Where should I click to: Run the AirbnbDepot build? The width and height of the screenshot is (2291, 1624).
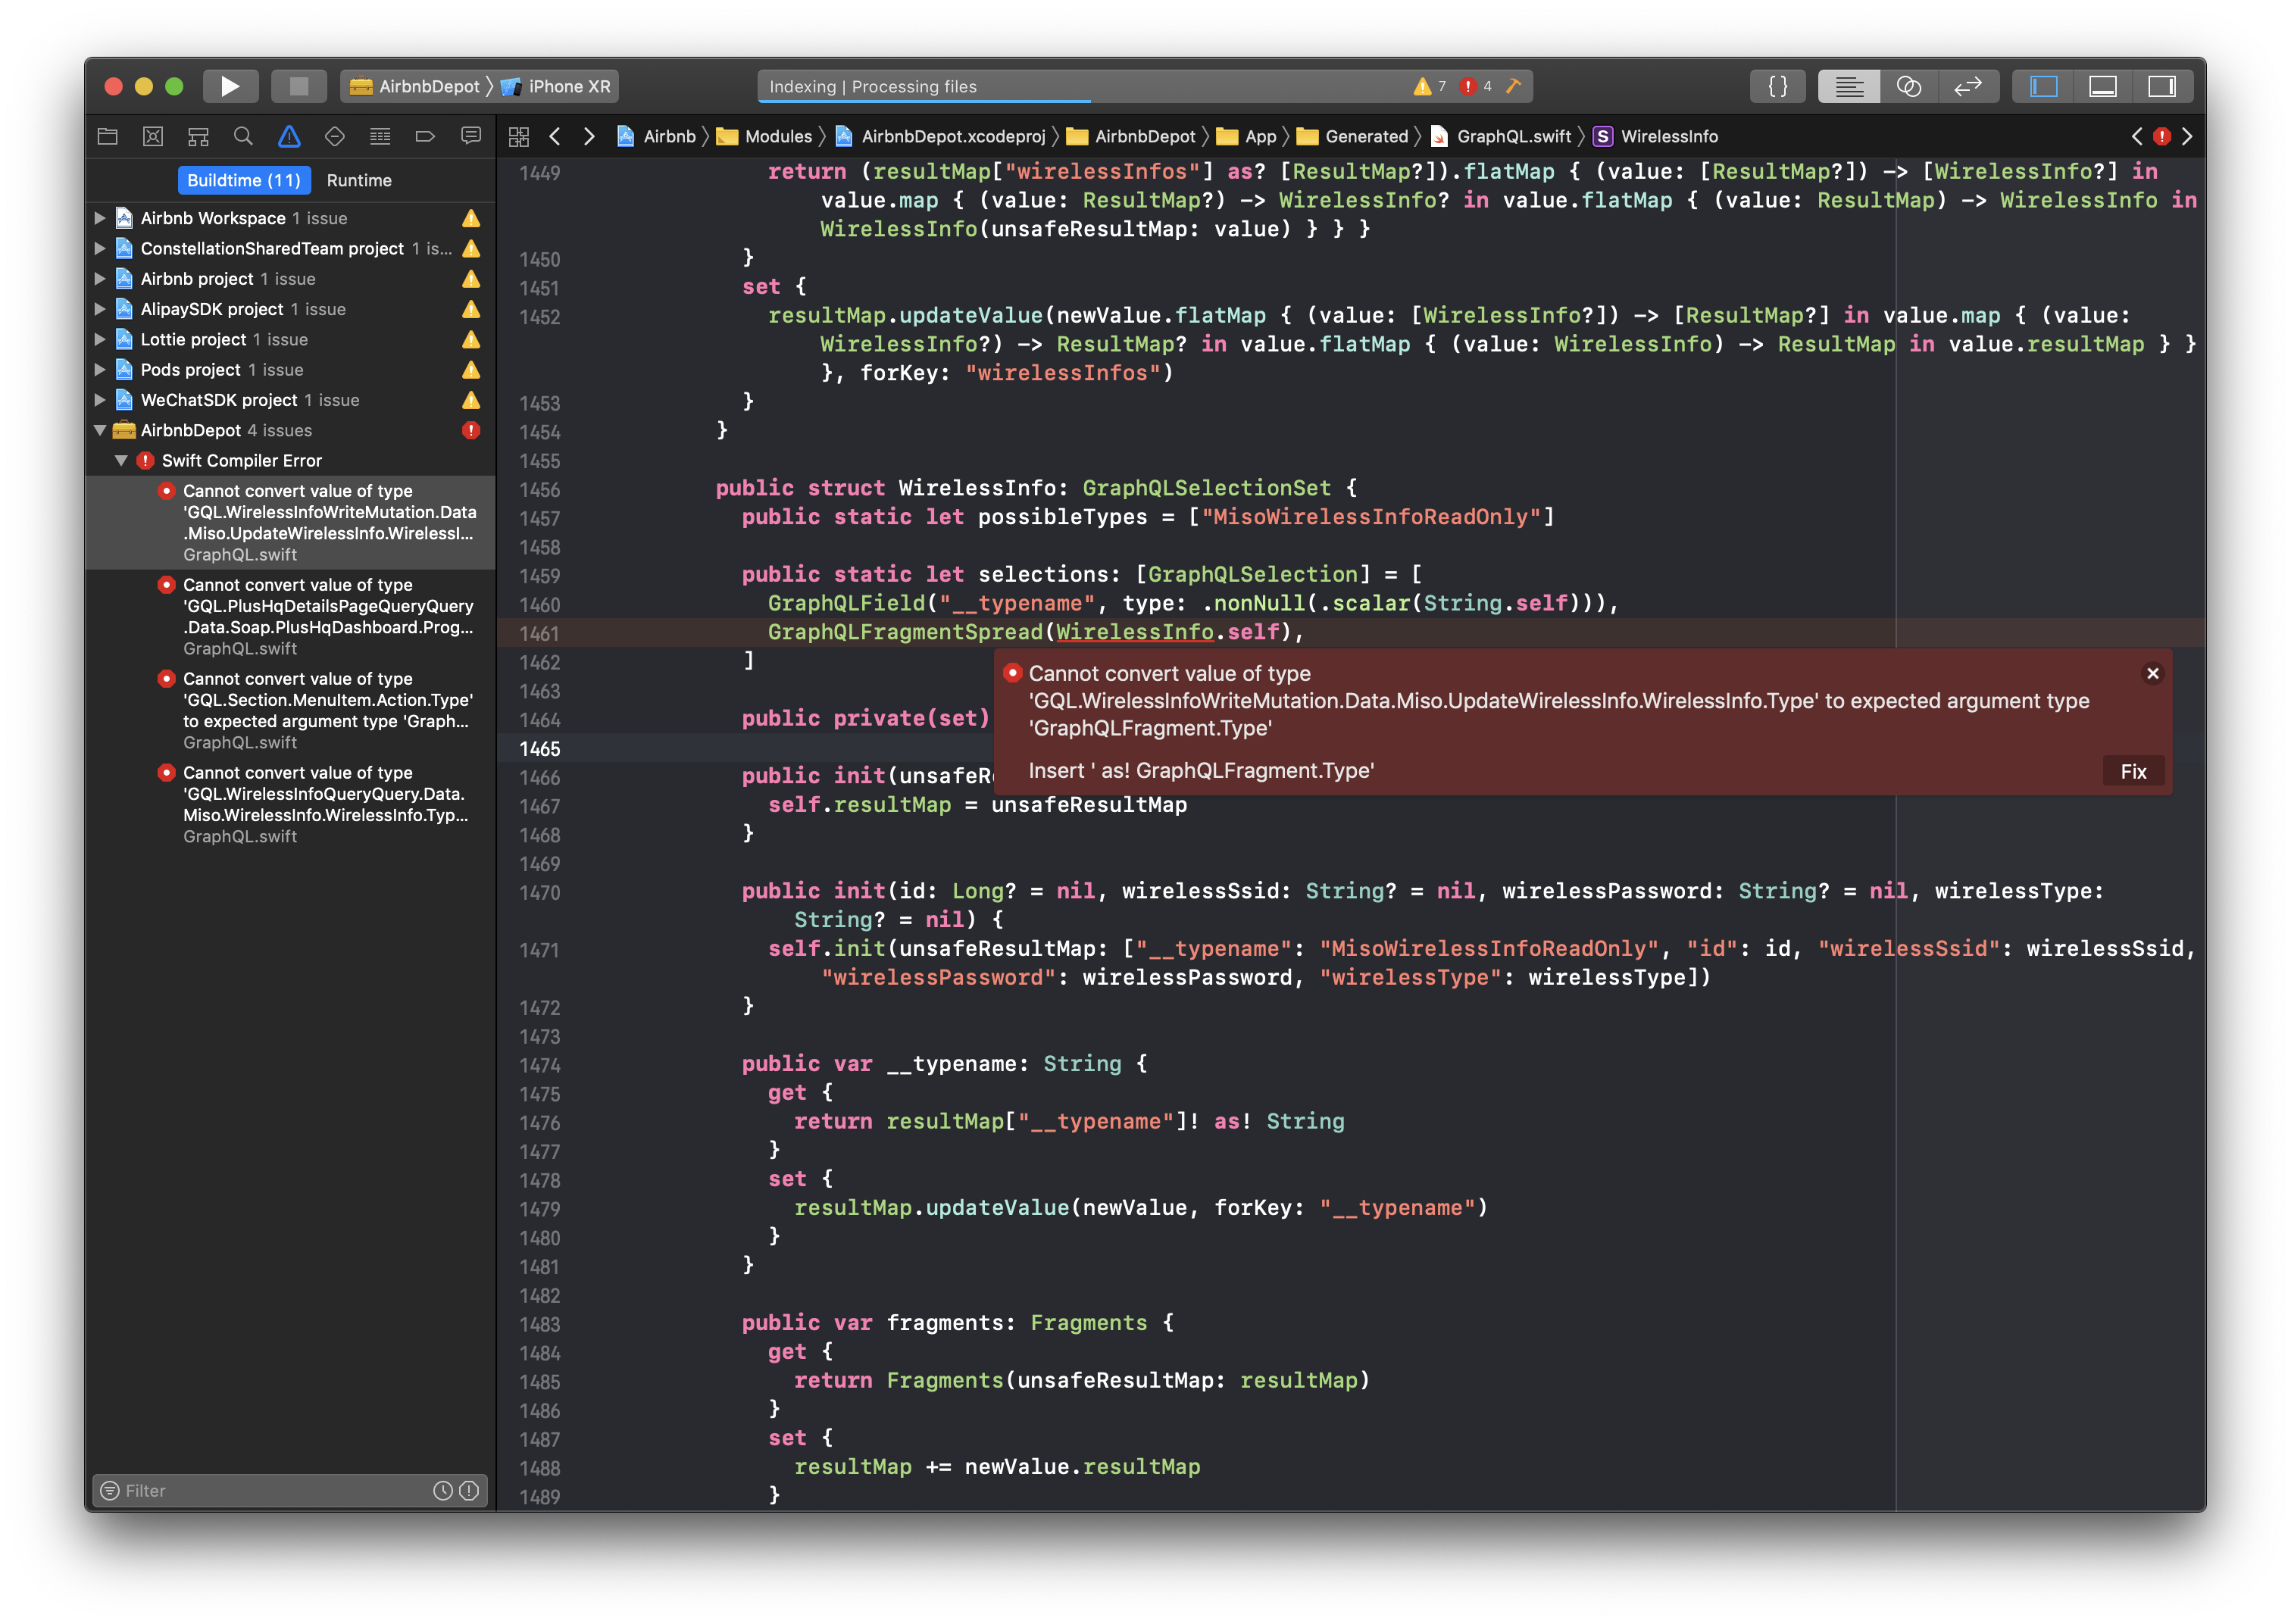(x=230, y=86)
